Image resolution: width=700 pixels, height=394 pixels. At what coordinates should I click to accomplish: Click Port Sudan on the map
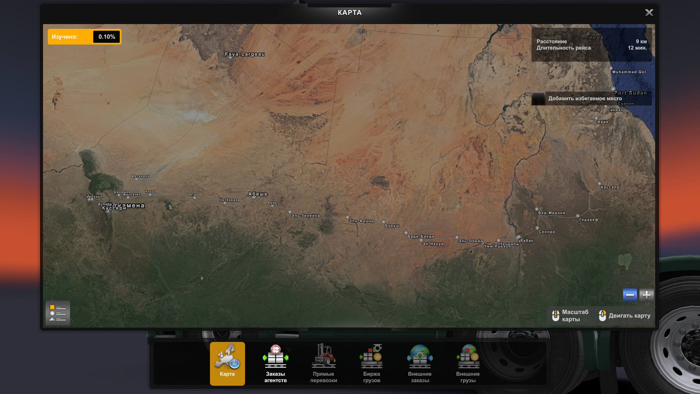630,93
